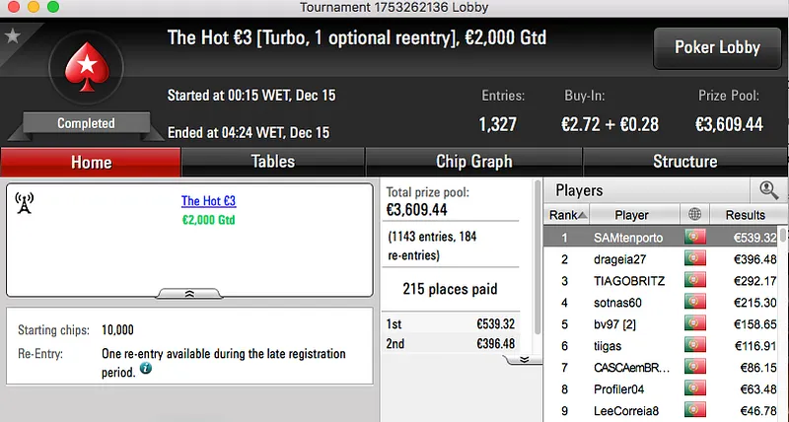Viewport: 789px width, 422px height.
Task: Open The Hot €3 link
Action: coord(208,201)
